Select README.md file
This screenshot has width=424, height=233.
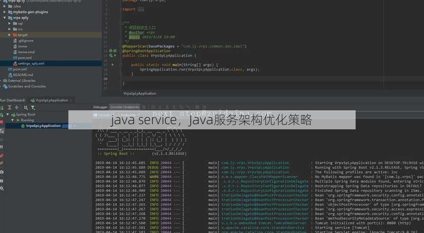[x=23, y=75]
